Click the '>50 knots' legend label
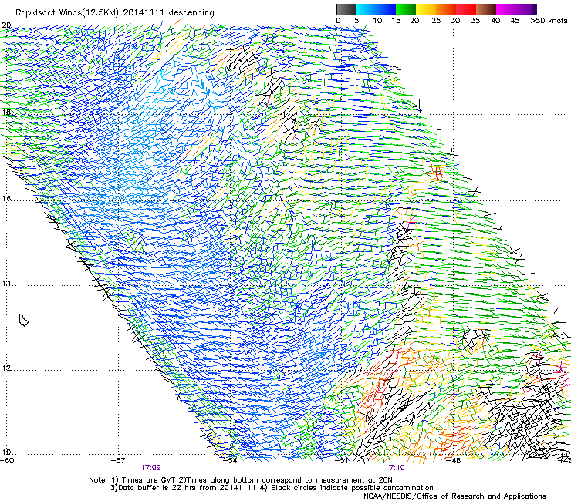 (549, 21)
